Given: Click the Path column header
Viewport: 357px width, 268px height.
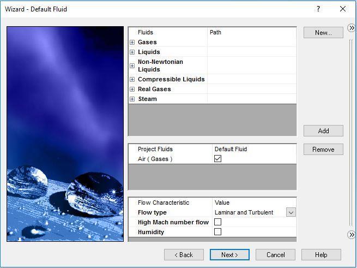Looking at the screenshot, I should click(215, 32).
